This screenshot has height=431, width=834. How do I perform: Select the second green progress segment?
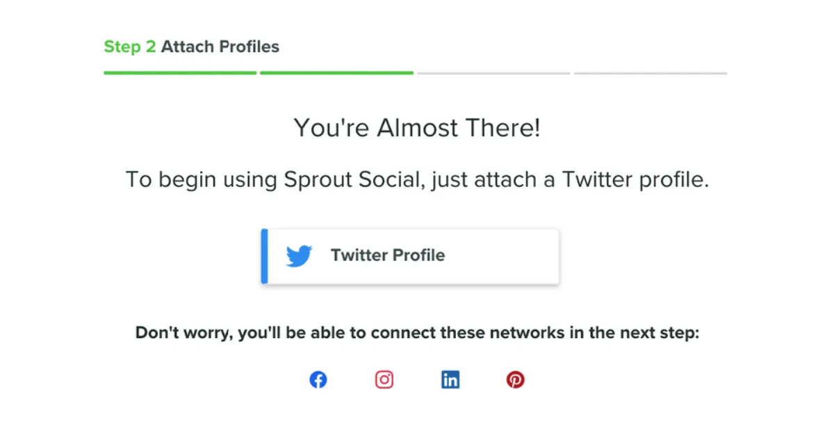pos(336,72)
